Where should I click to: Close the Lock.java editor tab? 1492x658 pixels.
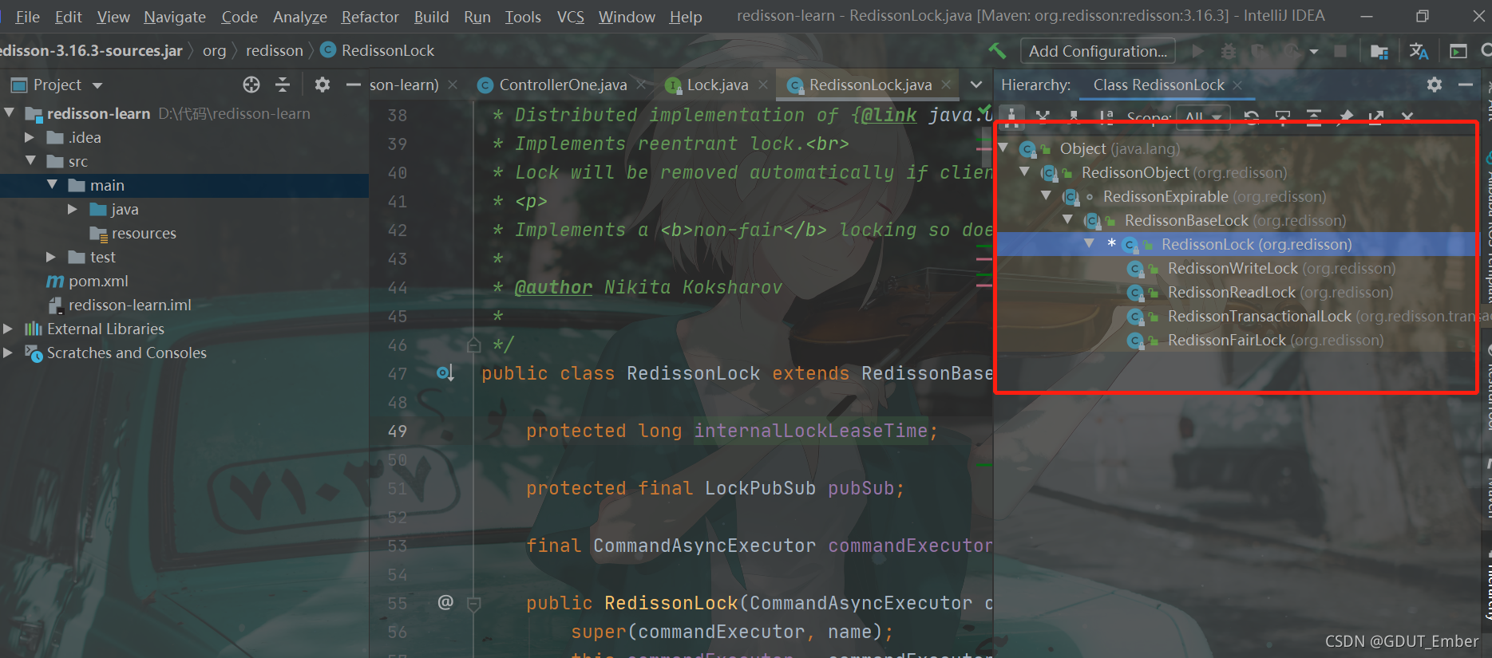pyautogui.click(x=763, y=84)
